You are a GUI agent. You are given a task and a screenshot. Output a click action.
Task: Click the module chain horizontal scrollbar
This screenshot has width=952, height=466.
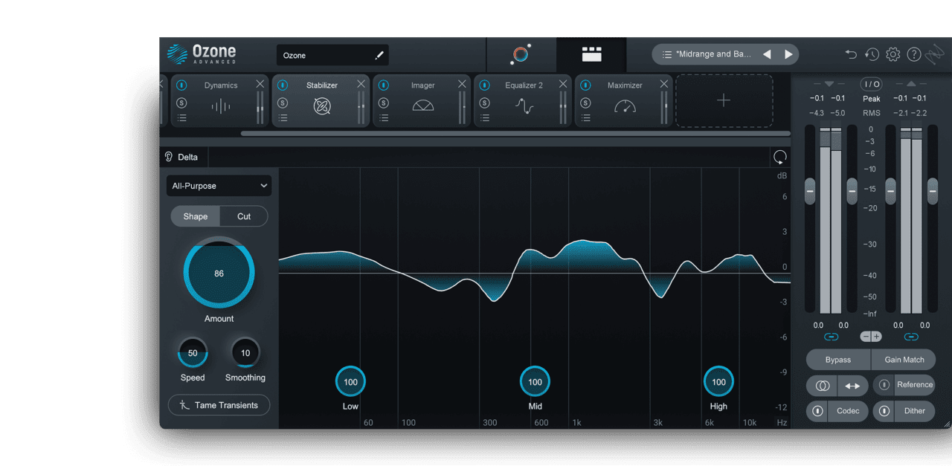point(515,134)
